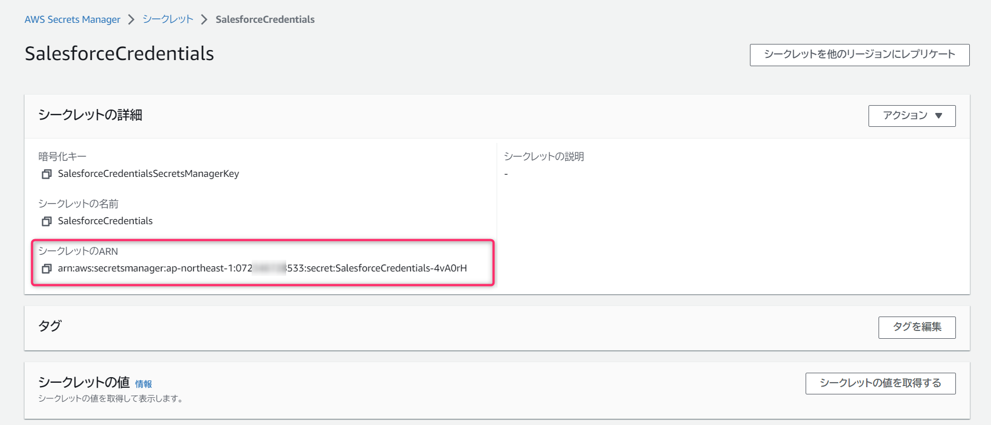The image size is (991, 425).
Task: Click the シークレットの名前 label
Action: [x=79, y=204]
